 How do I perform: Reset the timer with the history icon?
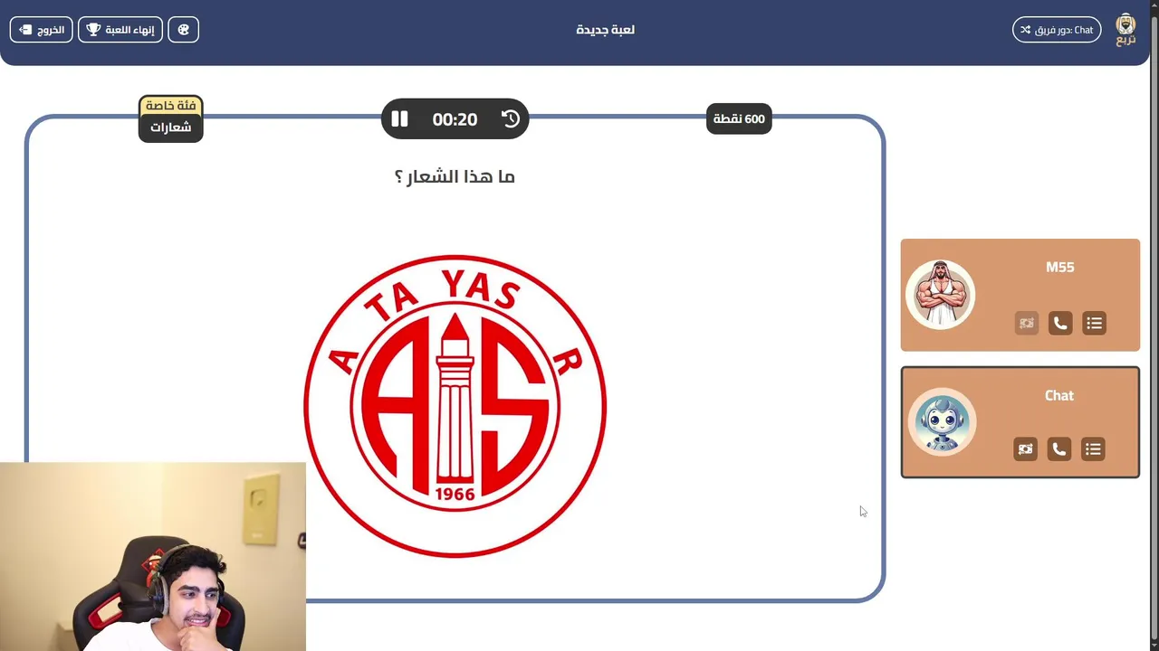[511, 118]
